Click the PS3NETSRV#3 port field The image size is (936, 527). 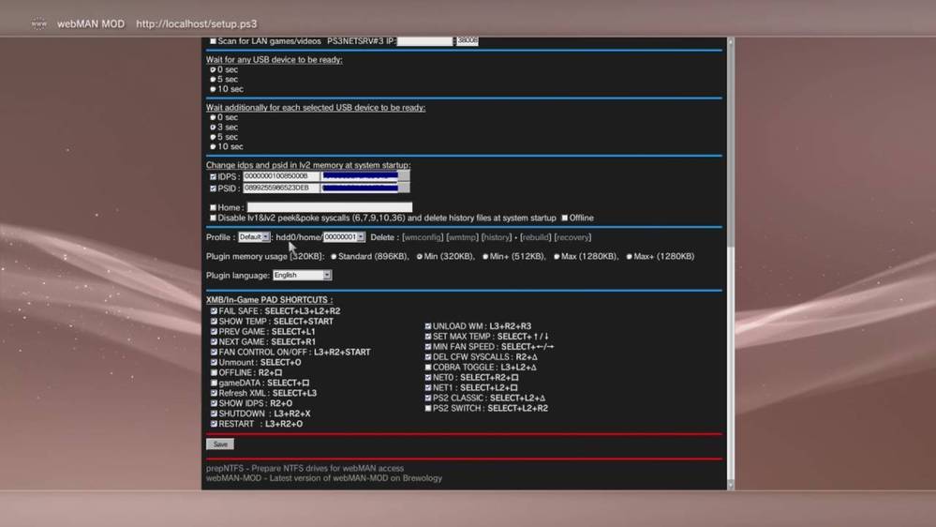(x=468, y=41)
